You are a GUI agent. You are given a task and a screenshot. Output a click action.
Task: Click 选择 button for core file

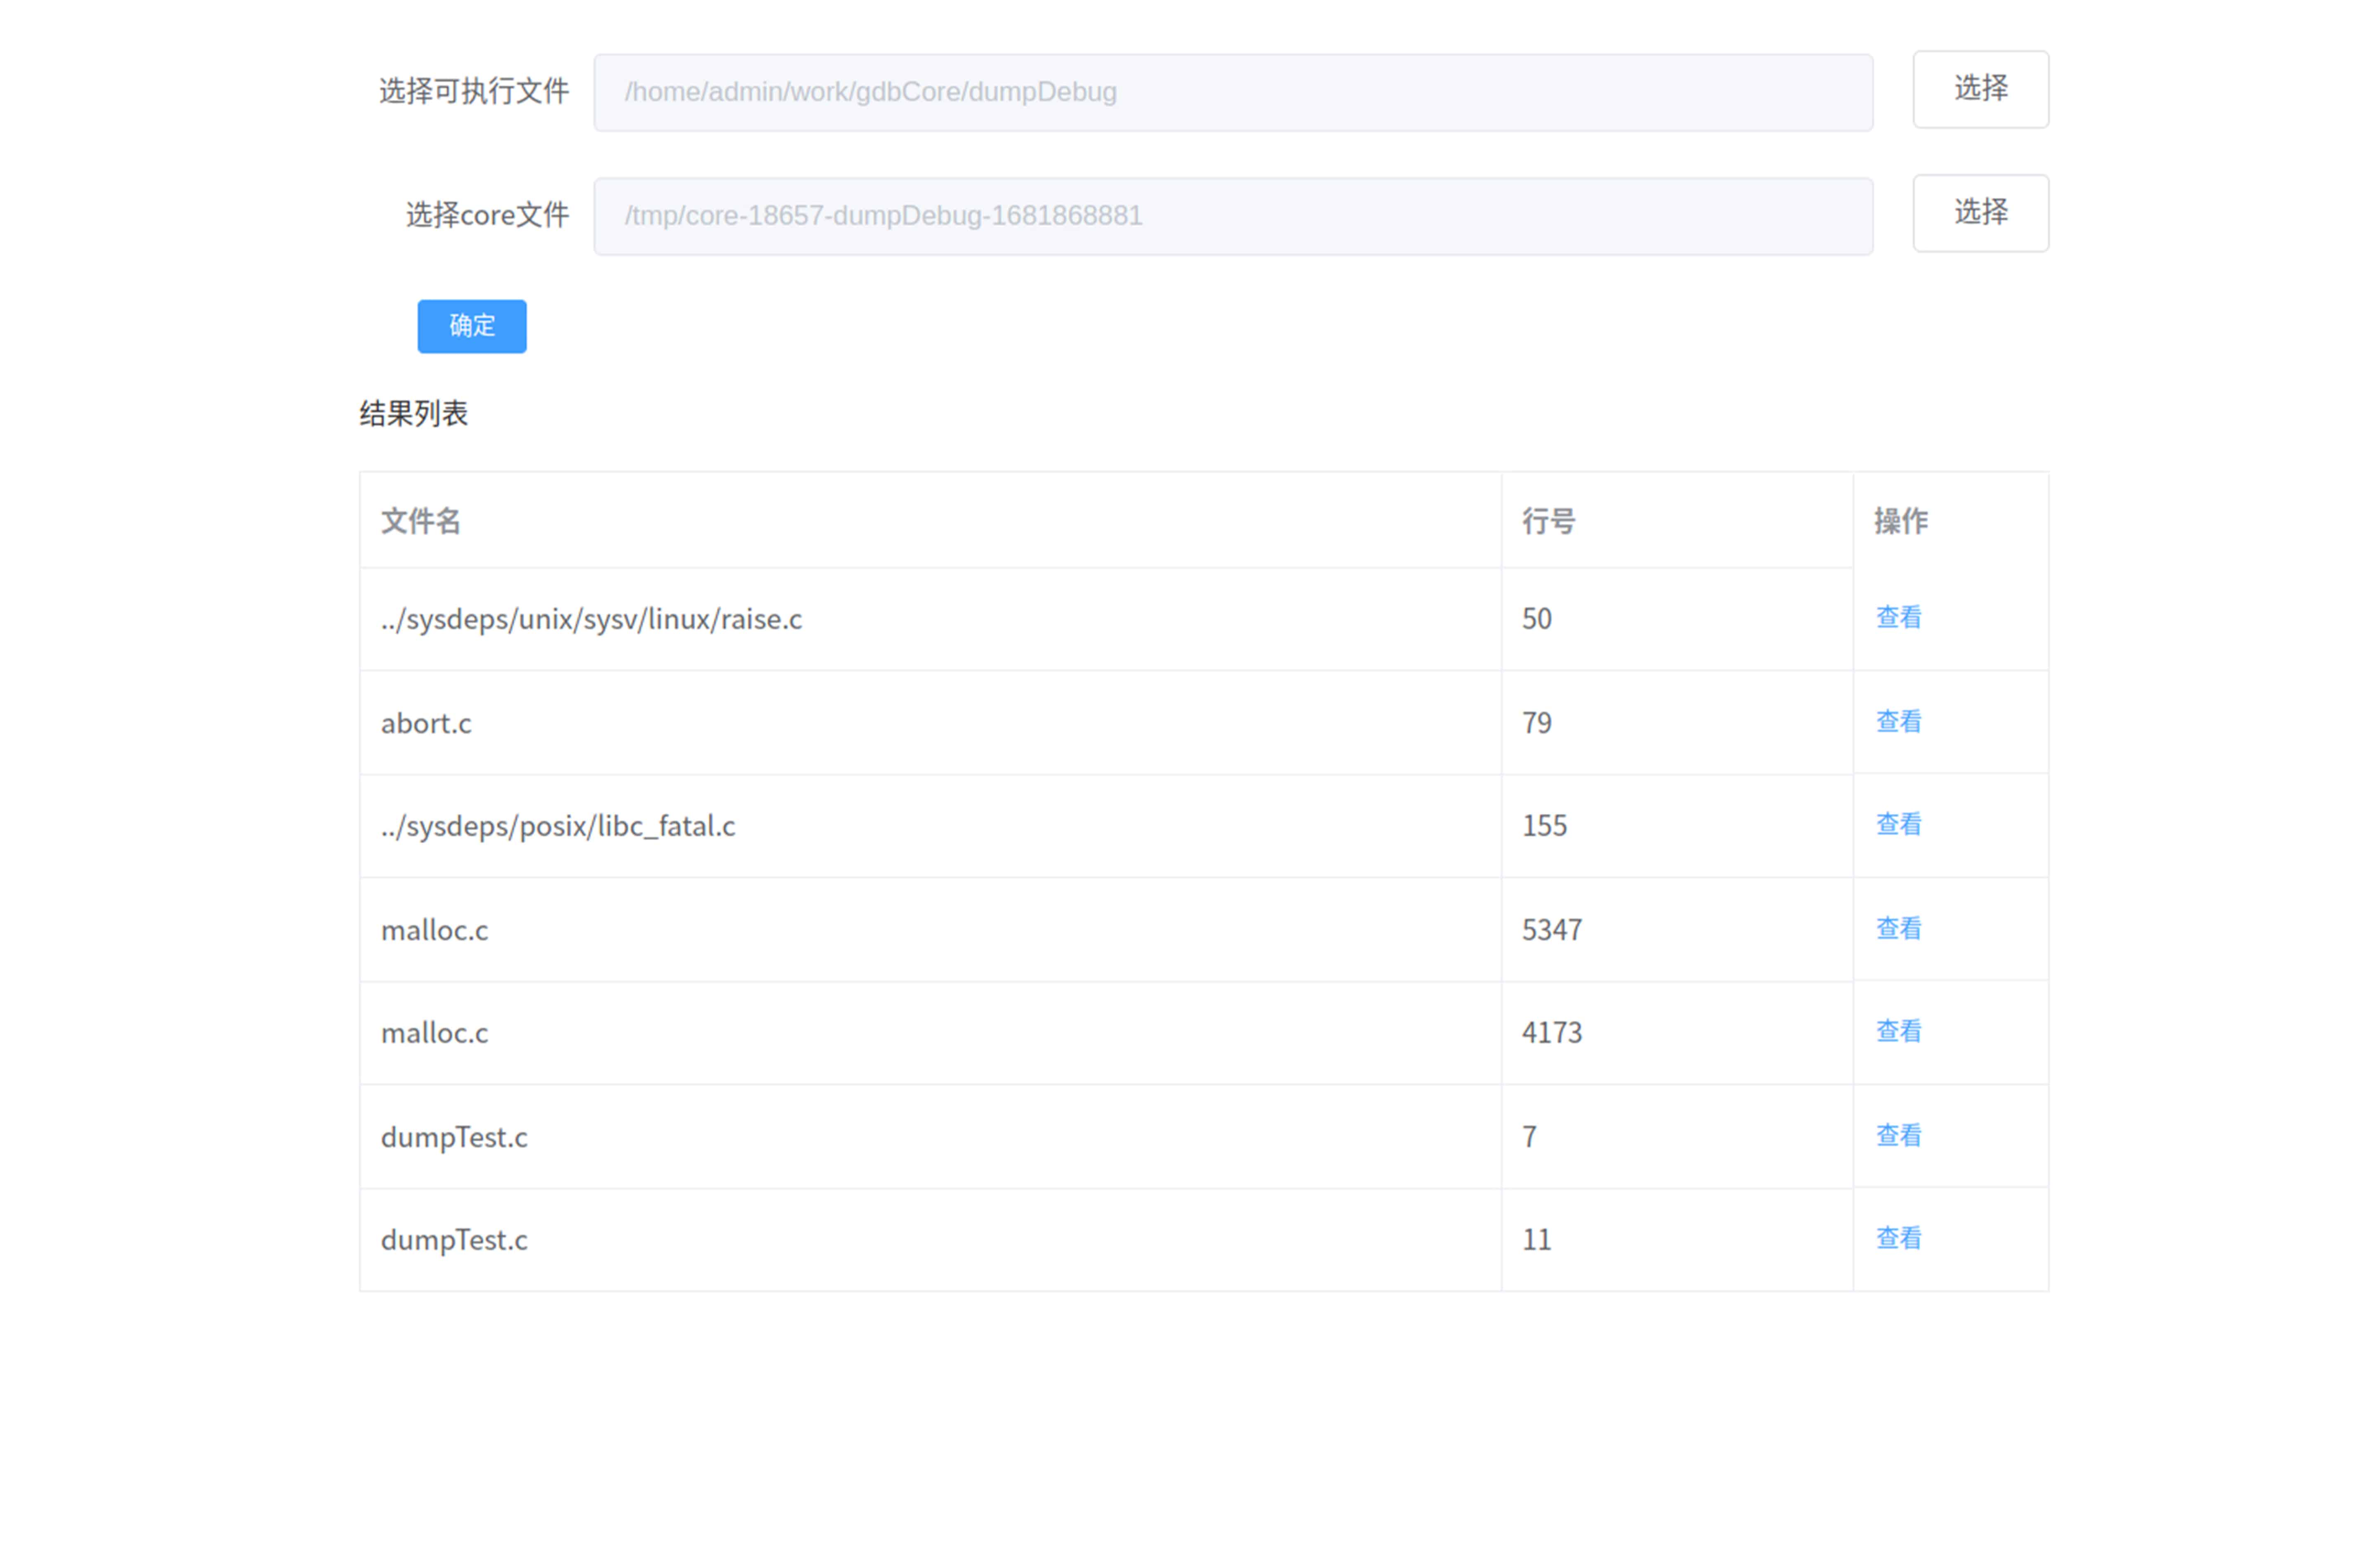(1980, 213)
